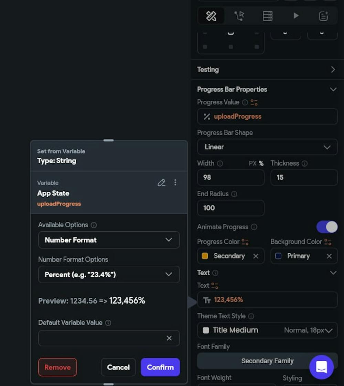Click Progress Value set-from-variable icon
This screenshot has width=344, height=386.
254,102
